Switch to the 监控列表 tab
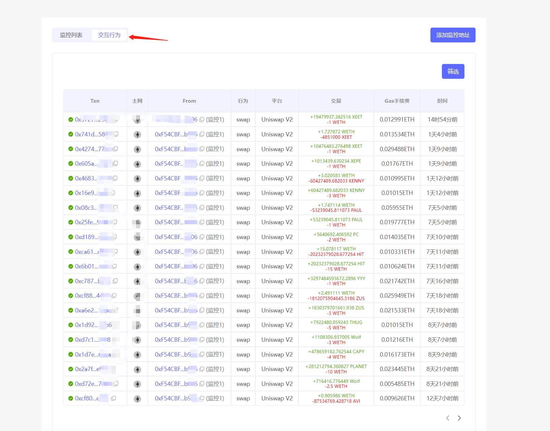This screenshot has width=550, height=431. point(71,35)
